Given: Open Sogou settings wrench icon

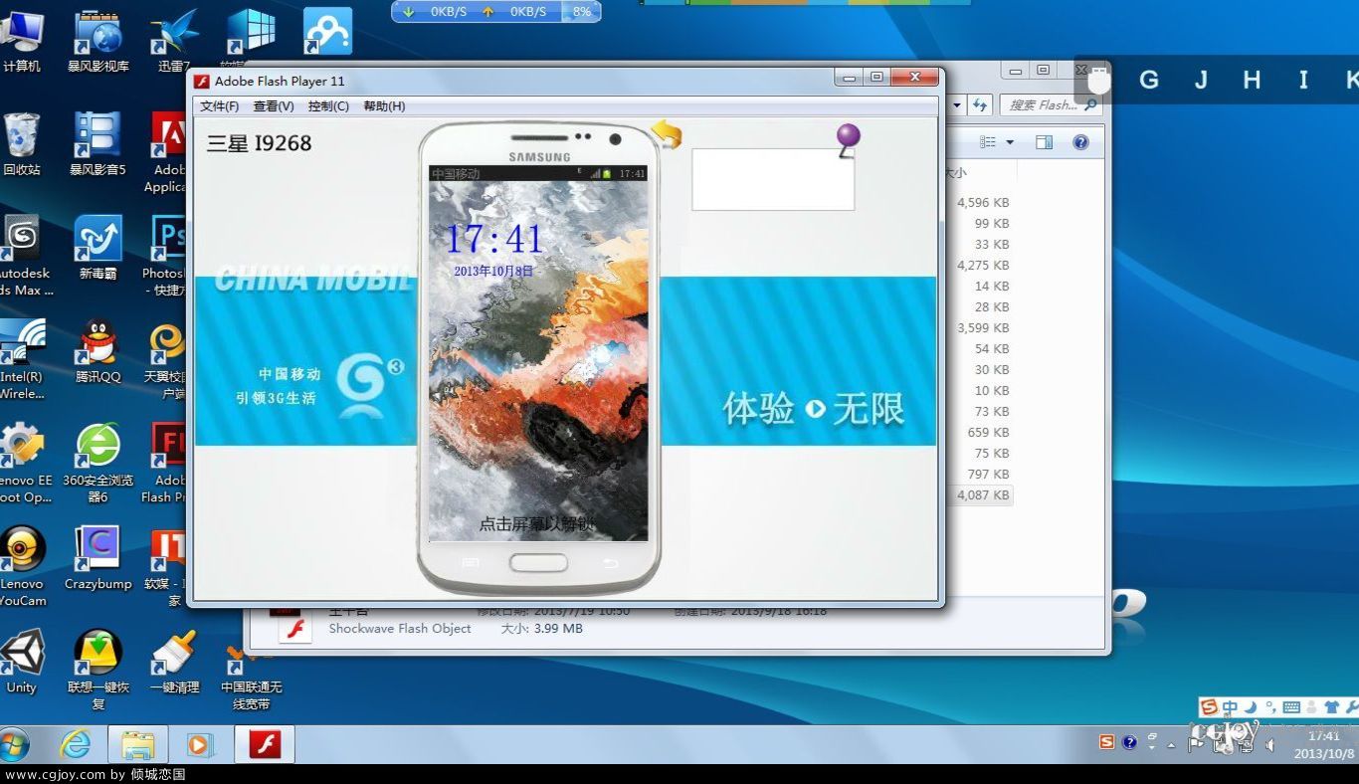Looking at the screenshot, I should (1350, 707).
